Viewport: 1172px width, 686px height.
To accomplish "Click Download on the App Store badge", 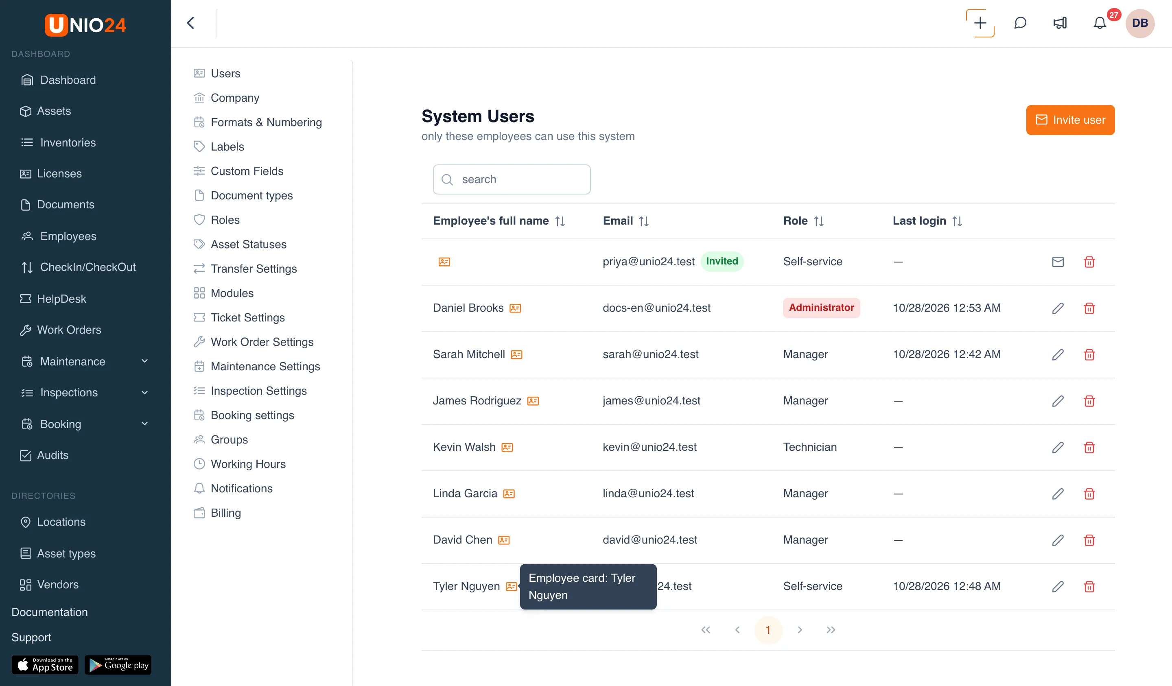I will coord(45,665).
